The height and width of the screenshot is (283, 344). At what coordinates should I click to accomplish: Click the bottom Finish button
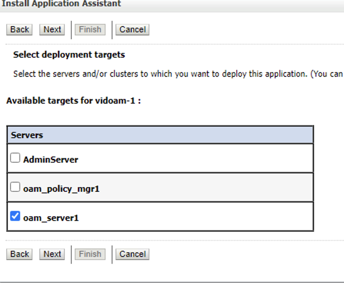90,254
